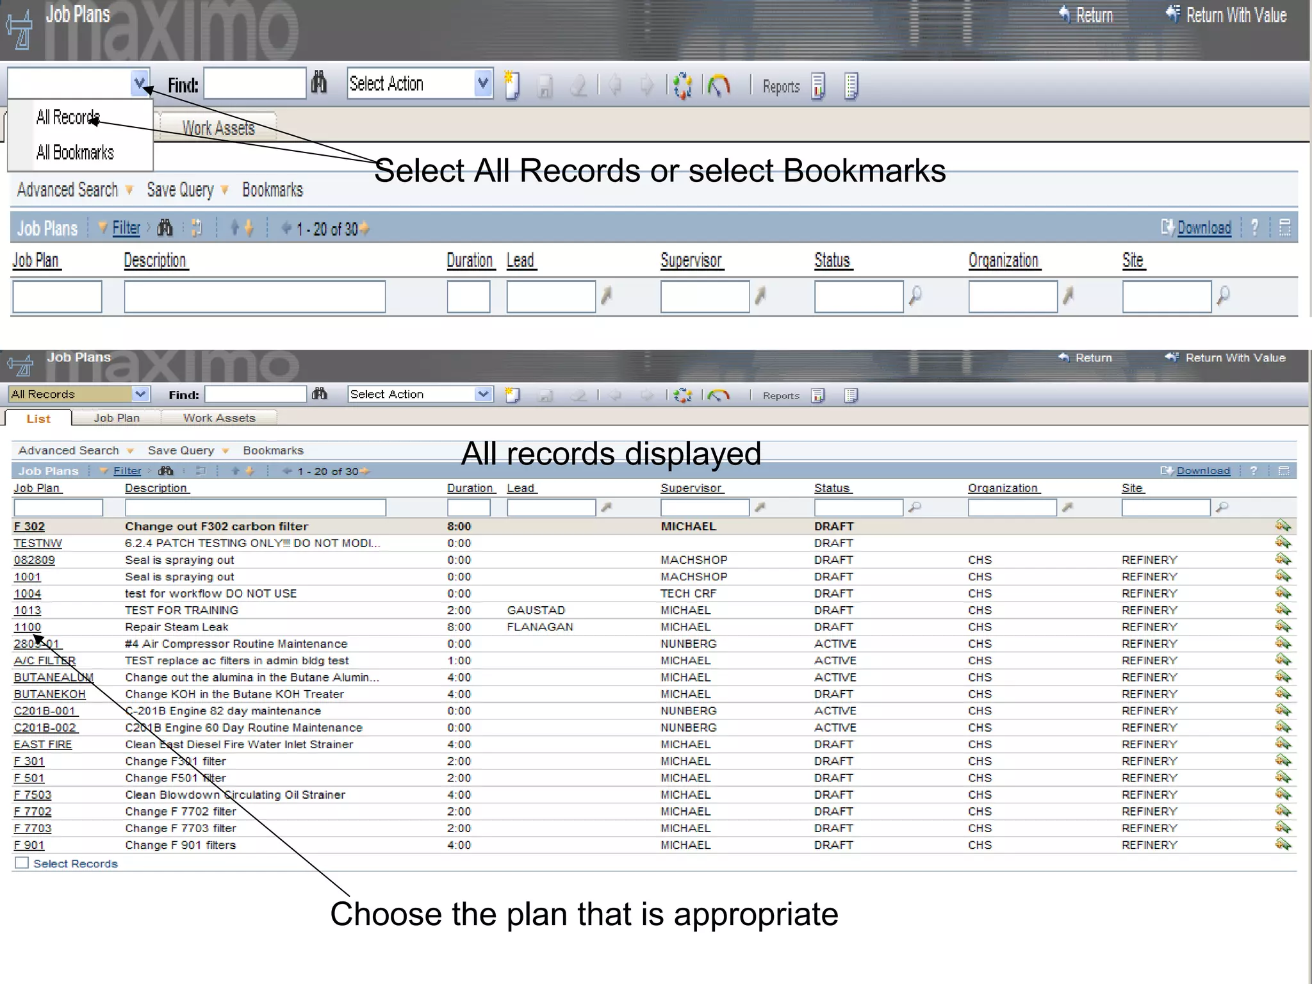Open job plan 1100 Repair Steam Leak
Screen dimensions: 1312x984
[x=28, y=627]
